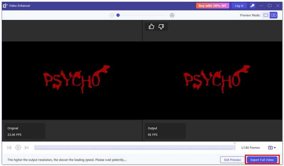Click the Log in button

click(239, 6)
